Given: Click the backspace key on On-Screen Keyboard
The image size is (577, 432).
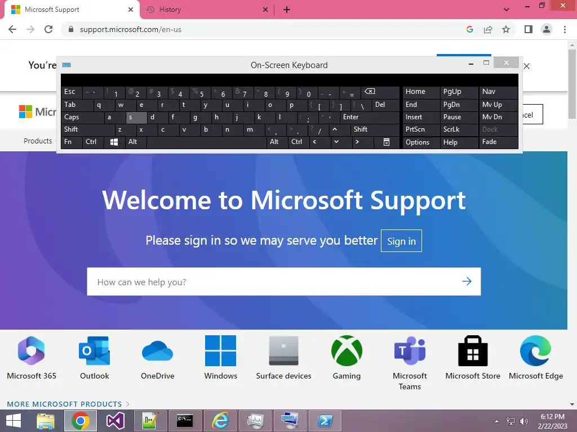Looking at the screenshot, I should 380,92.
